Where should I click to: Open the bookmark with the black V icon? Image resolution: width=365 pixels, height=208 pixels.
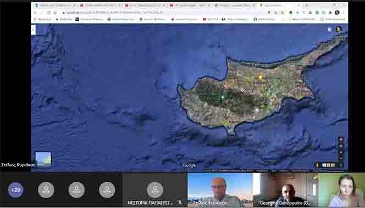coord(89,19)
